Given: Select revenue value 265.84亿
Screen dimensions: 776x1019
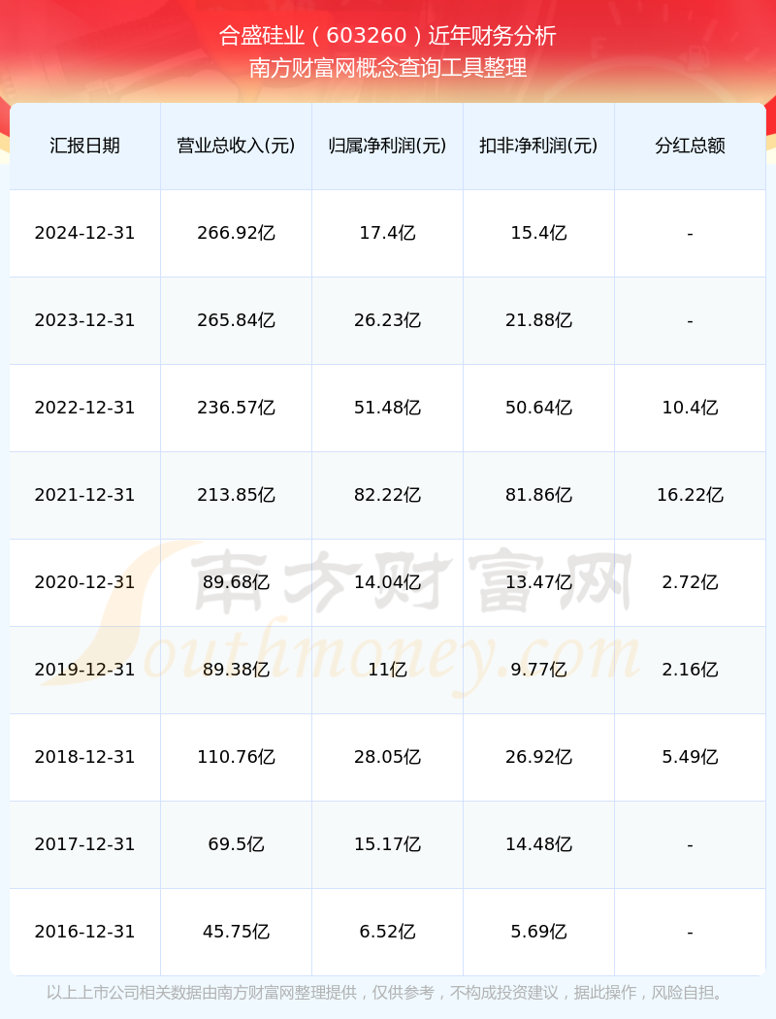Looking at the screenshot, I should [x=237, y=320].
